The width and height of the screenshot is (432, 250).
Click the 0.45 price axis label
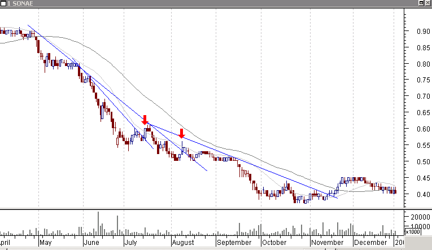pos(423,178)
